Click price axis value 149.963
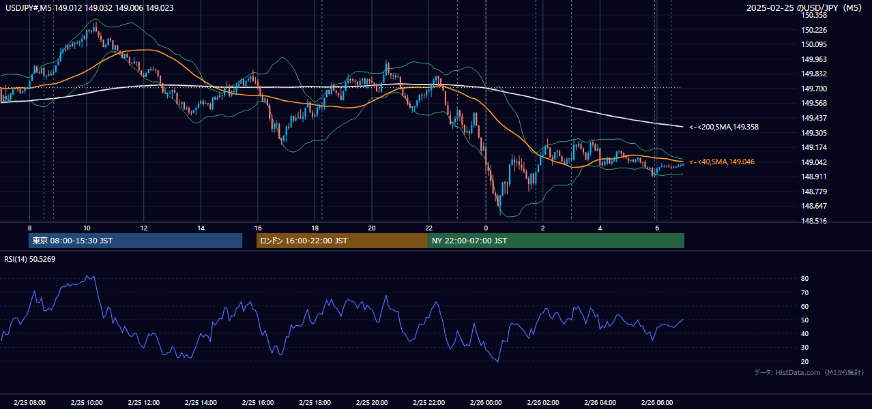The width and height of the screenshot is (872, 409). [813, 59]
